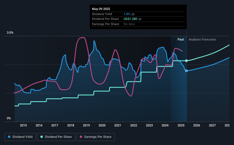Viewport: 234px width, 145px height.
Task: Click the 2018 x-axis label
Action: coord(71,125)
